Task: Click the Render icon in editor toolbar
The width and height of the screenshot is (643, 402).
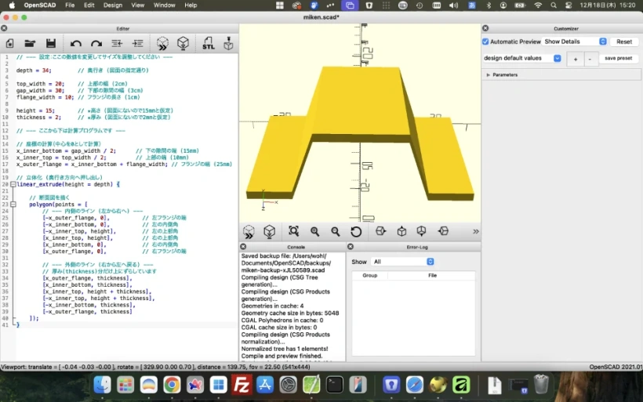Action: click(x=183, y=43)
